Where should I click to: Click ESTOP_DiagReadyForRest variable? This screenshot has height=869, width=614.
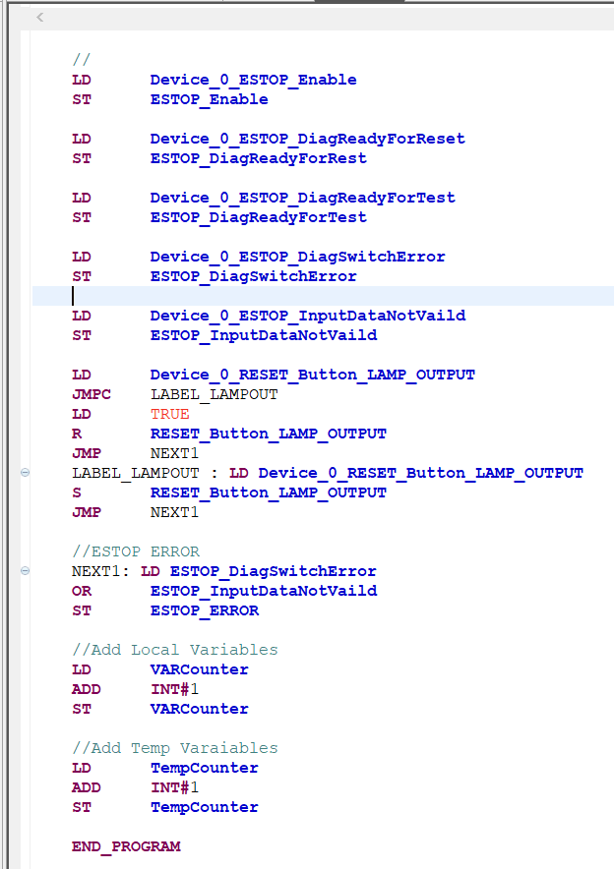[259, 158]
